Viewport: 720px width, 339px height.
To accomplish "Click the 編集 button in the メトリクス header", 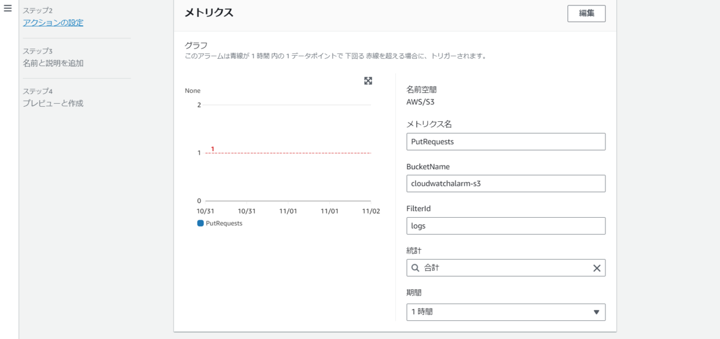I will tap(586, 13).
